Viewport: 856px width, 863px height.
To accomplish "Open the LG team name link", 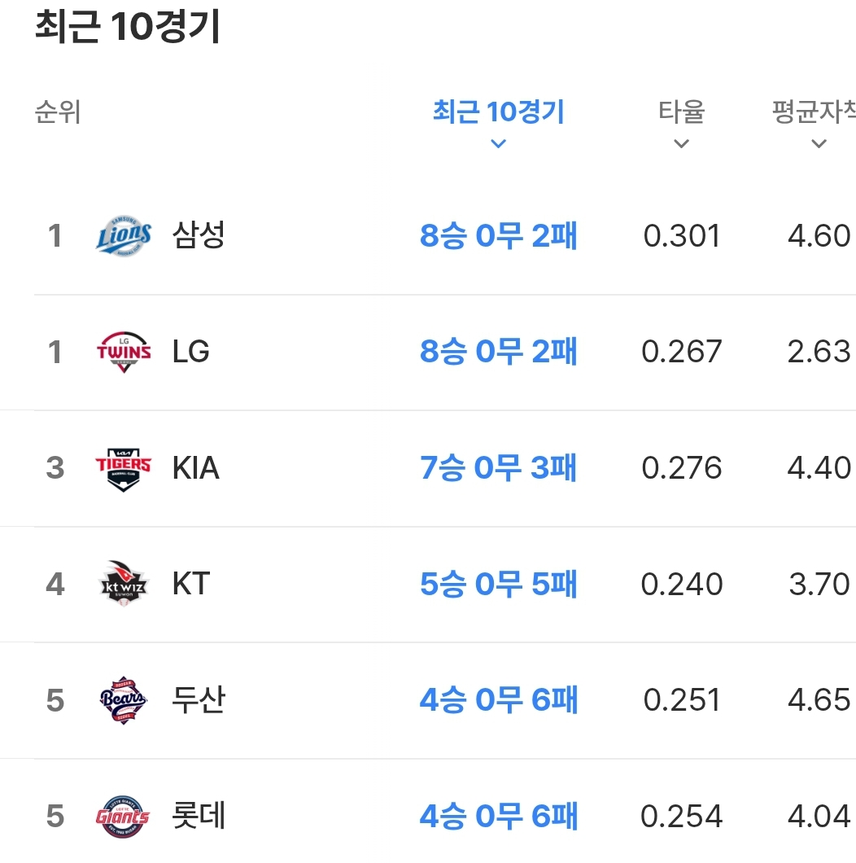I will coord(191,352).
